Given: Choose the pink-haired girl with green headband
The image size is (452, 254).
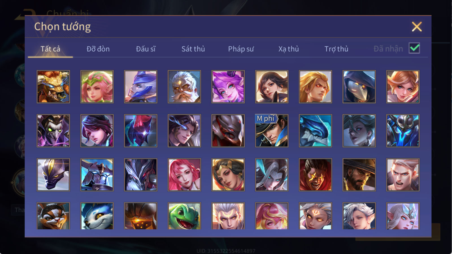Looking at the screenshot, I should 97,87.
